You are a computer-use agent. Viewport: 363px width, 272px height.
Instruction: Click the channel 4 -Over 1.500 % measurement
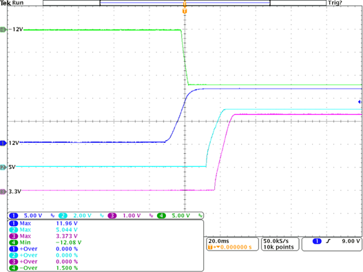[x=43, y=268]
